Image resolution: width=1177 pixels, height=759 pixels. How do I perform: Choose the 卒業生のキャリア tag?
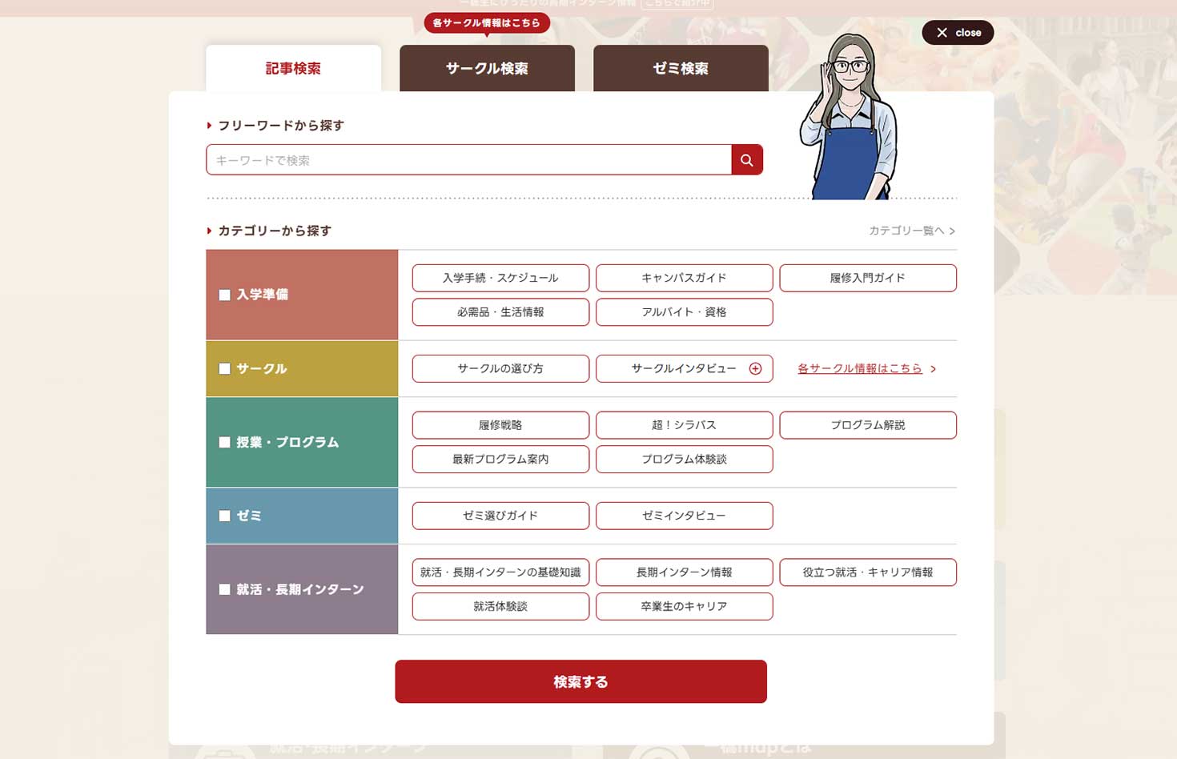point(684,607)
